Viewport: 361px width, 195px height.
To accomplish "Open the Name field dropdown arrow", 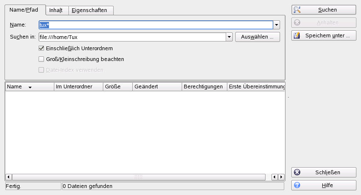I will [276, 25].
